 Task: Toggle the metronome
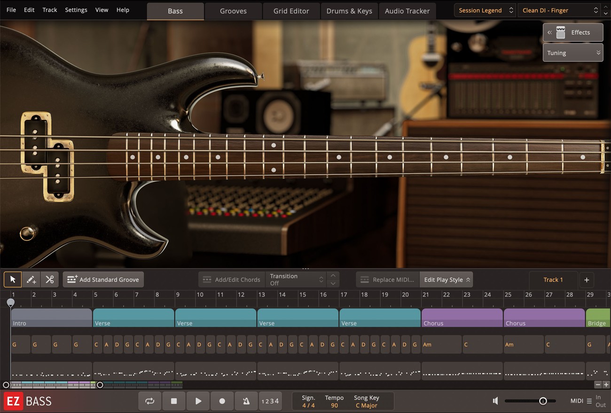tap(246, 401)
